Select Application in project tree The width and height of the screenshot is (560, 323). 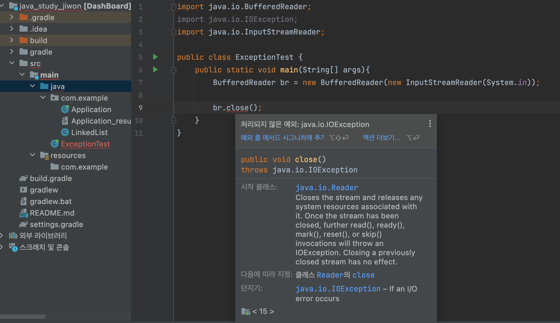coord(91,109)
